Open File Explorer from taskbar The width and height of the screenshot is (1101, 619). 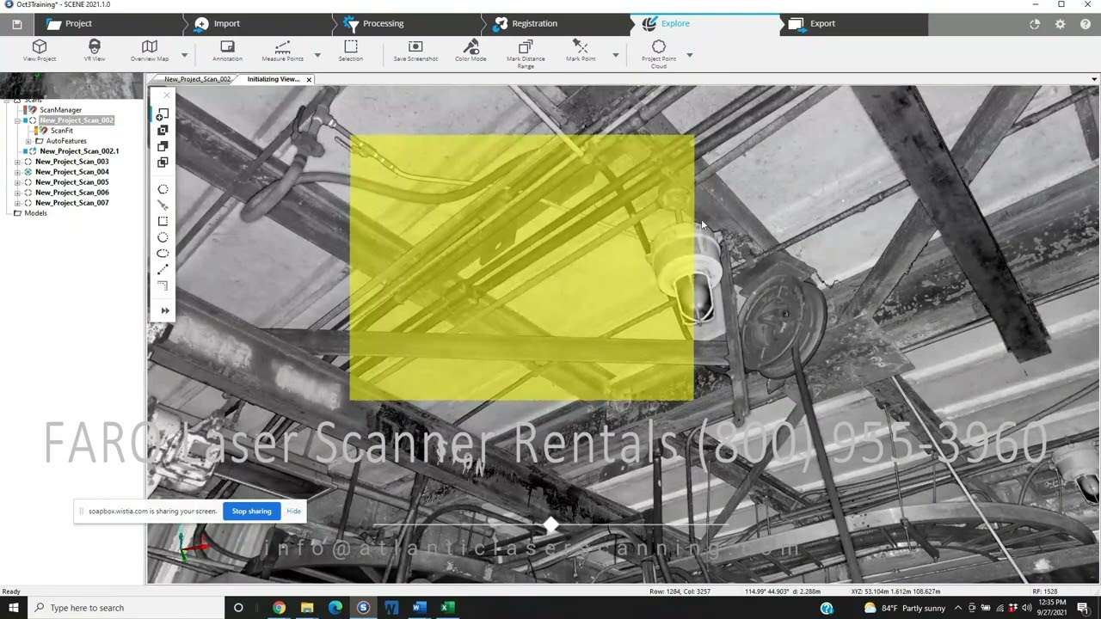pyautogui.click(x=307, y=608)
